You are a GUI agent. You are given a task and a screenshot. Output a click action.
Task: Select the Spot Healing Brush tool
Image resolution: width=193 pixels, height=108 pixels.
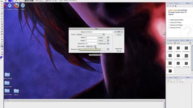pyautogui.click(x=2, y=31)
